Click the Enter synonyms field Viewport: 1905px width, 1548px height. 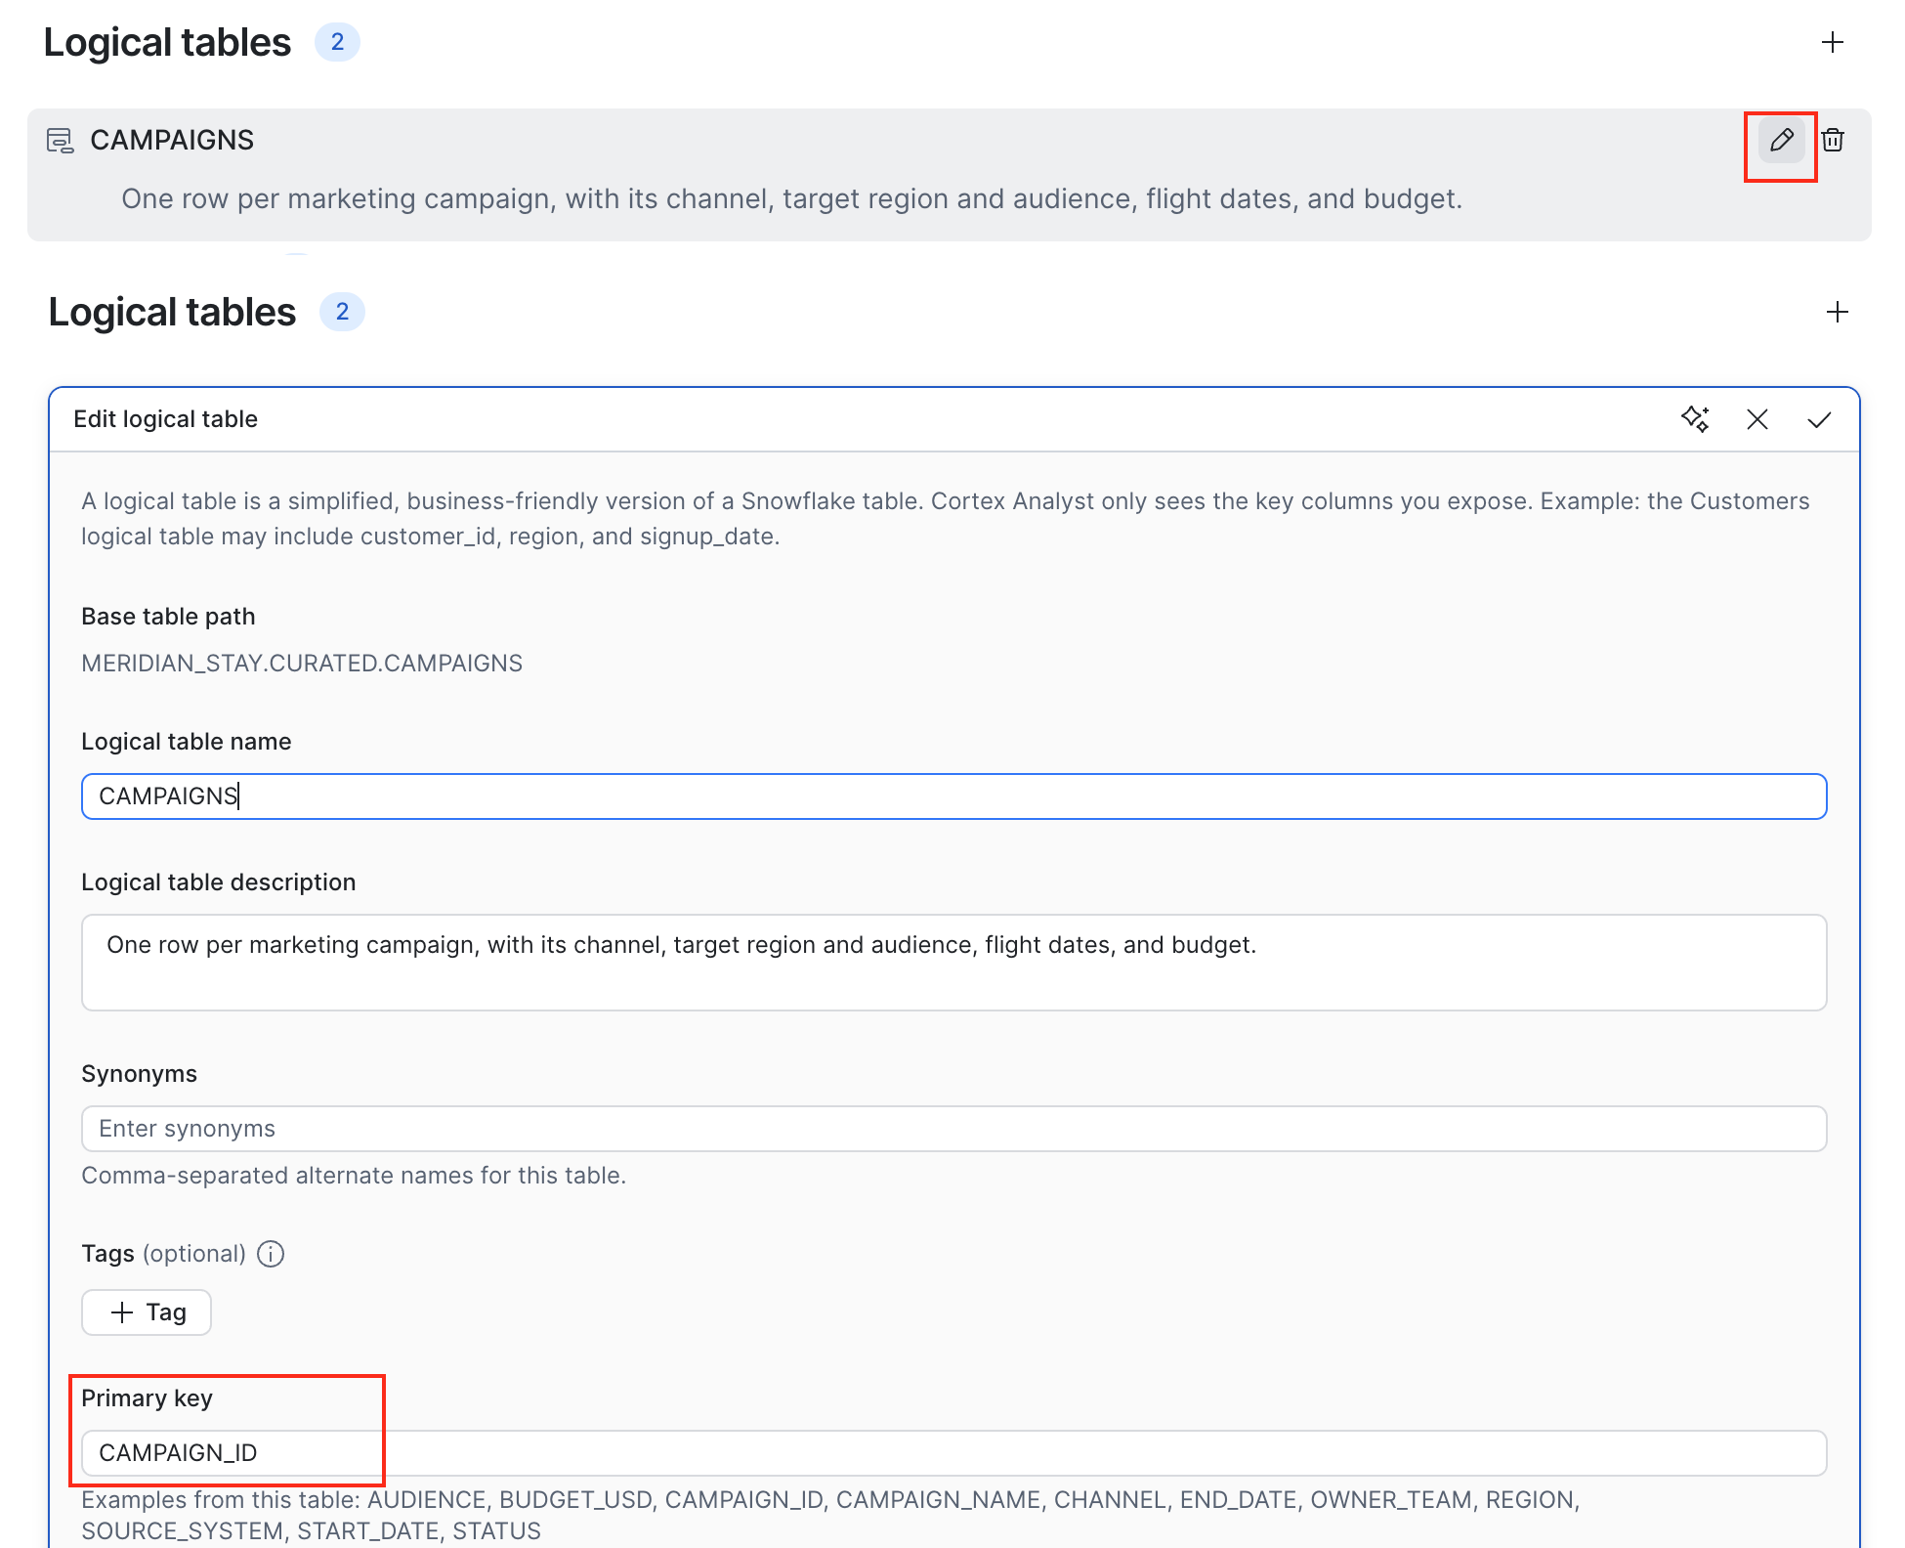pyautogui.click(x=953, y=1129)
